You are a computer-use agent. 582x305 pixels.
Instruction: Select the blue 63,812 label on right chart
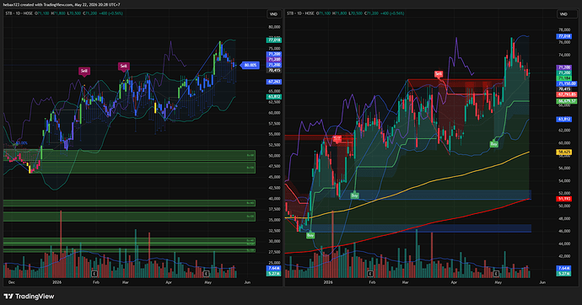tap(563, 120)
